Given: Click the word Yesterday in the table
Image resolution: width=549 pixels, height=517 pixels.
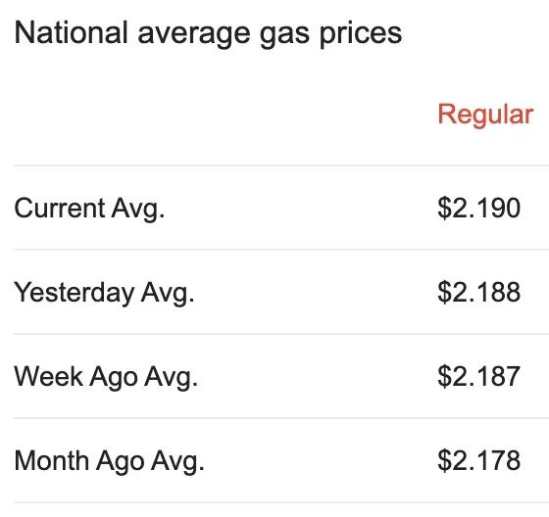Looking at the screenshot, I should click(74, 293).
